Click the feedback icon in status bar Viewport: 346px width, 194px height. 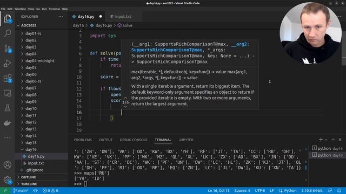tap(330, 190)
